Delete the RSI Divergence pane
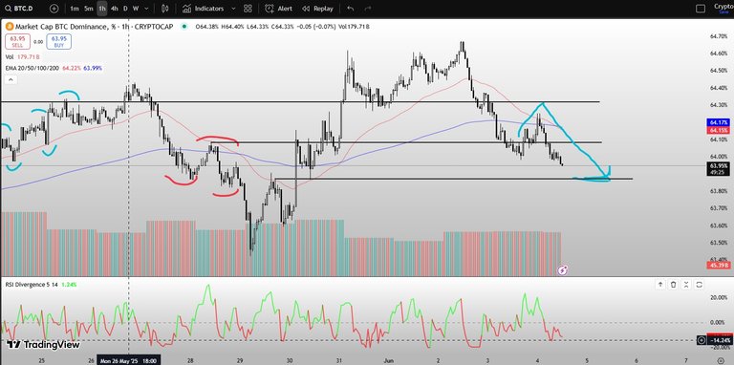Viewport: 734px width, 365px height. (x=673, y=284)
